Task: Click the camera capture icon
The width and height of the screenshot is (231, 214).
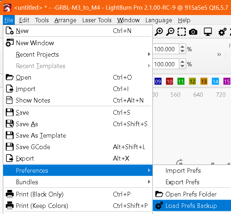Action: [x=193, y=32]
